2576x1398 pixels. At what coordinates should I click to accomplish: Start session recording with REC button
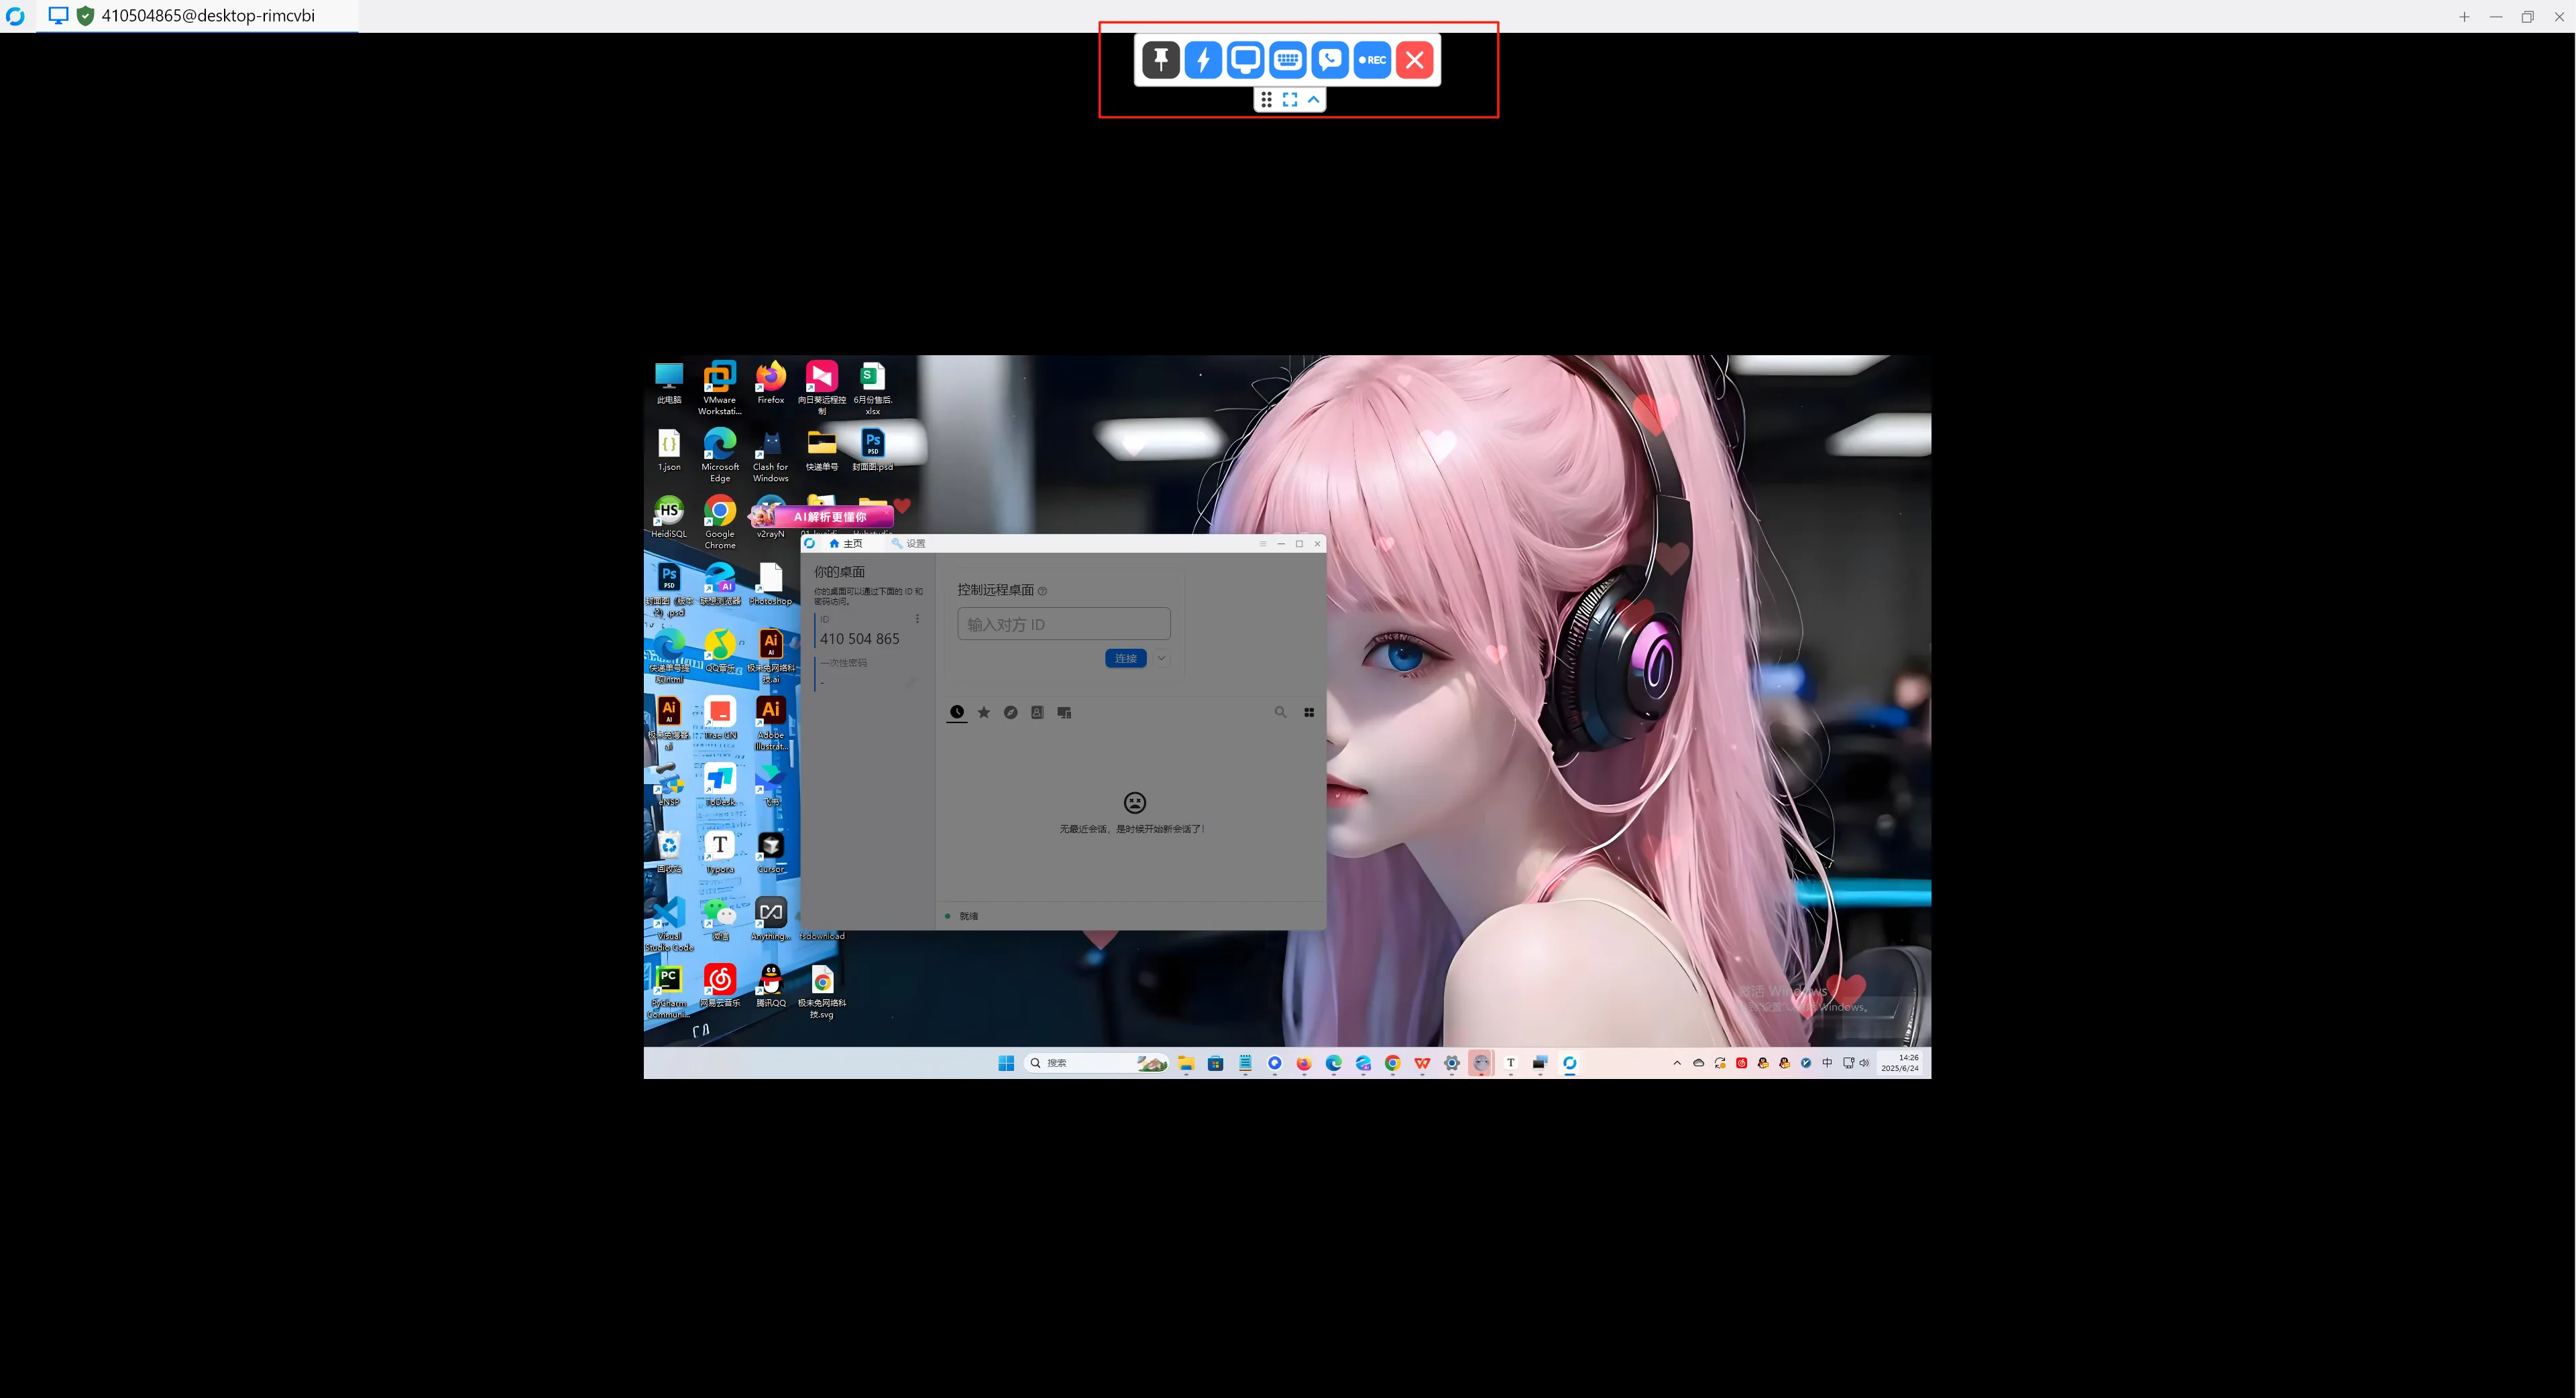click(1372, 60)
